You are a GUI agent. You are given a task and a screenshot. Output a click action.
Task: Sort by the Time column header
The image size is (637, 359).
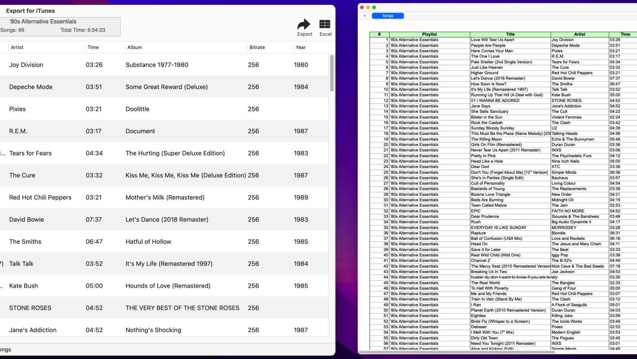coord(93,47)
